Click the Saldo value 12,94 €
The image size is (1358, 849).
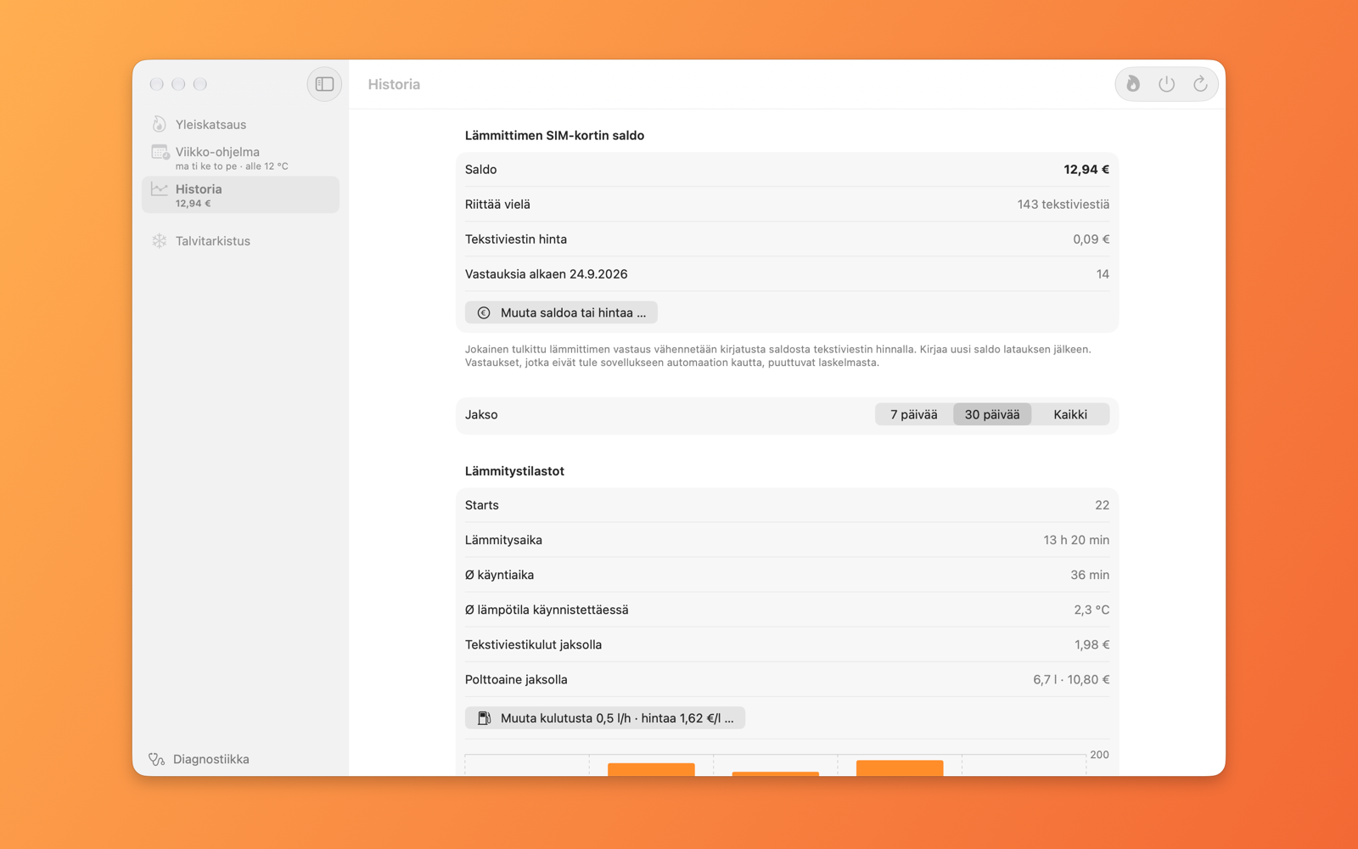click(1086, 170)
